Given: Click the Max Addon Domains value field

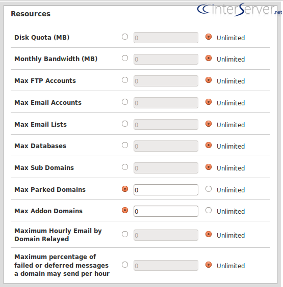Looking at the screenshot, I should coord(166,211).
